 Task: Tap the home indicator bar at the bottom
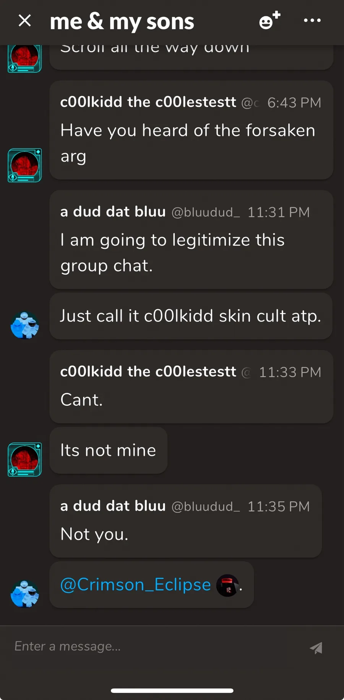172,690
